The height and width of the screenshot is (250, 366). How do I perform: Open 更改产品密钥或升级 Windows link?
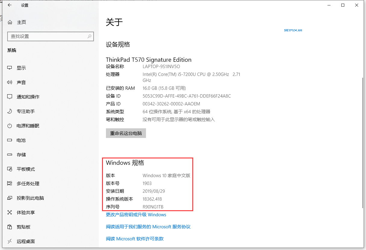click(x=136, y=215)
